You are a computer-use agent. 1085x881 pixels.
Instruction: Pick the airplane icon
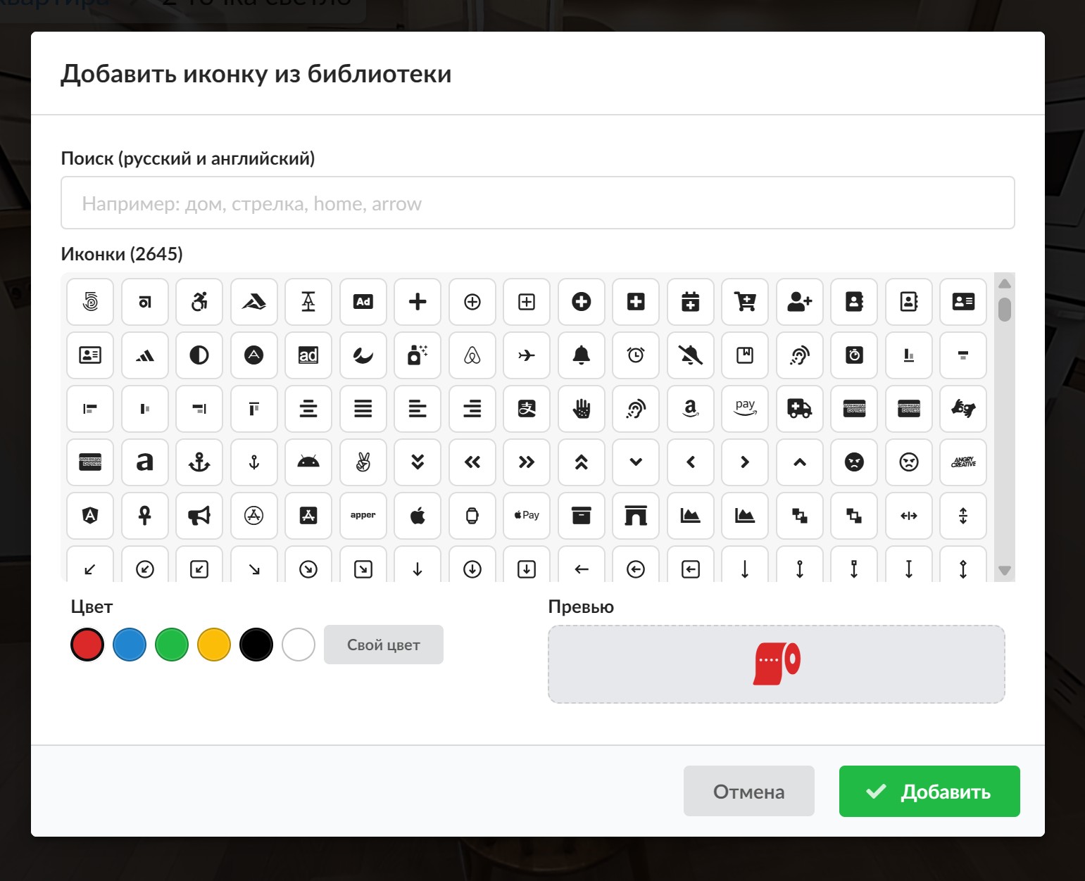pyautogui.click(x=527, y=355)
